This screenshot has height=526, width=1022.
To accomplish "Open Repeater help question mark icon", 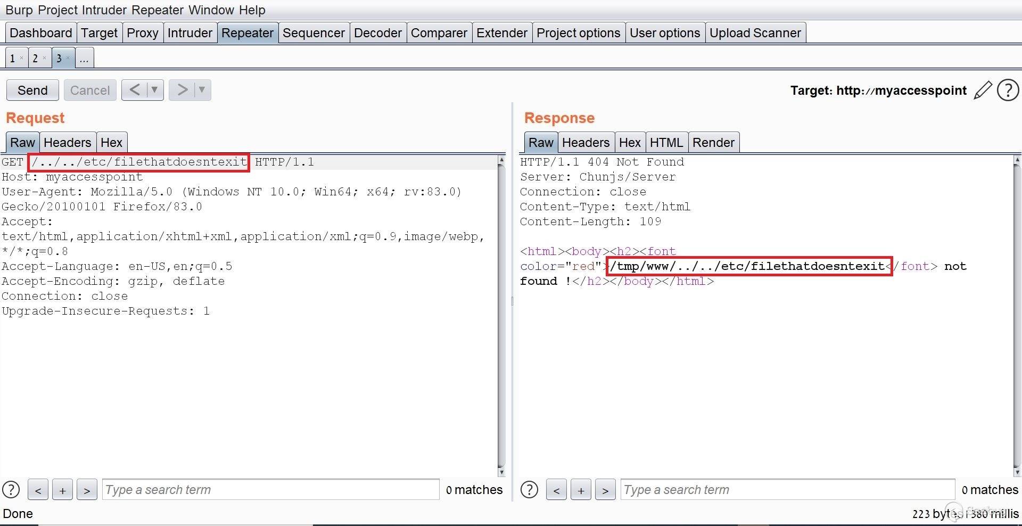I will coord(1008,91).
